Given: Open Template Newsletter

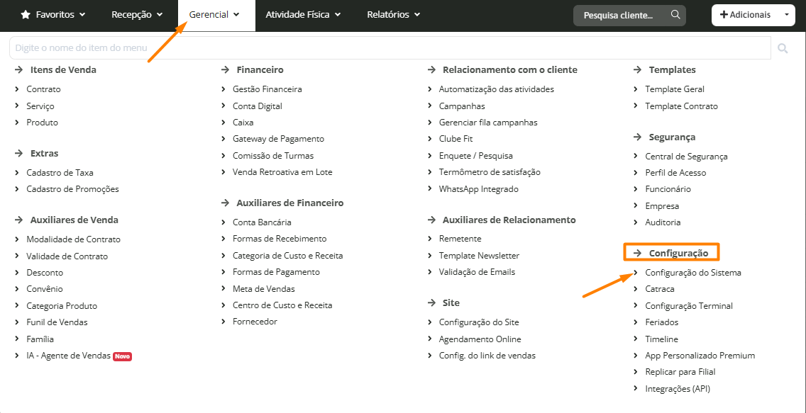Looking at the screenshot, I should coord(479,256).
